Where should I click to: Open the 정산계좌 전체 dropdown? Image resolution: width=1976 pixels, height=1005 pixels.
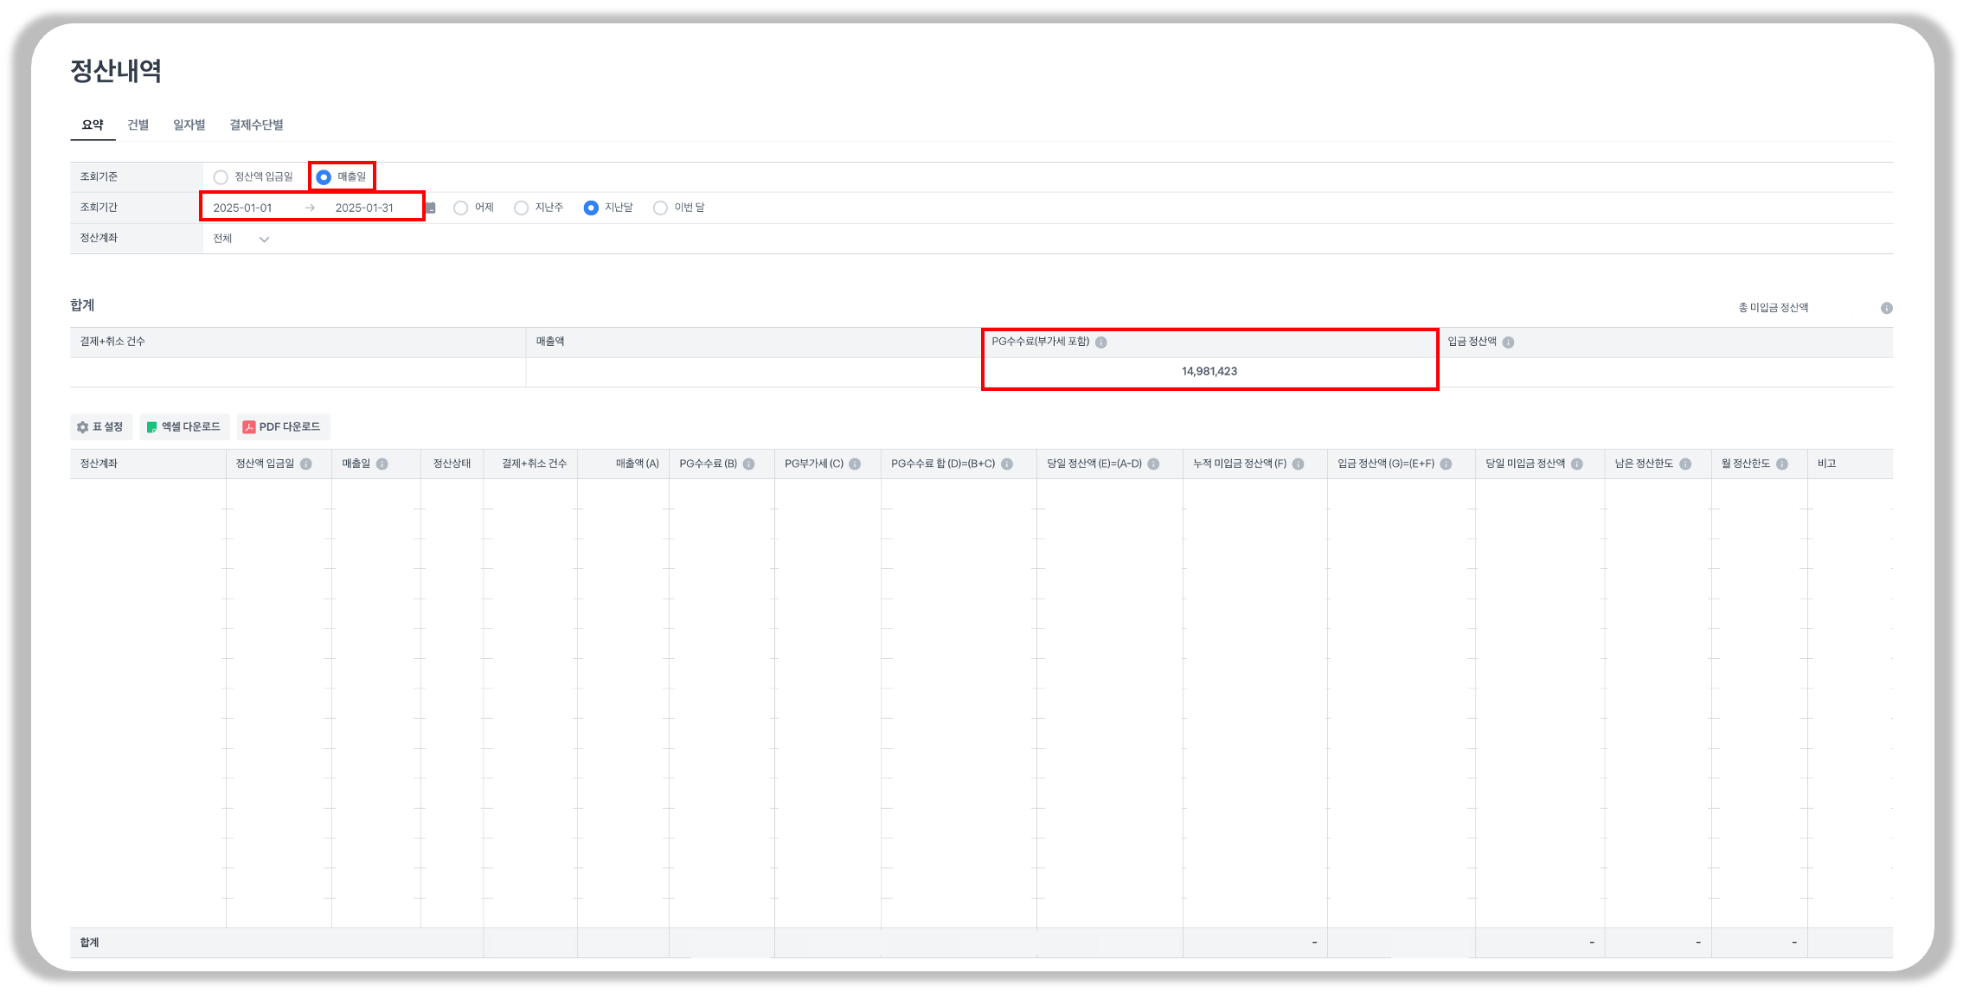coord(241,240)
